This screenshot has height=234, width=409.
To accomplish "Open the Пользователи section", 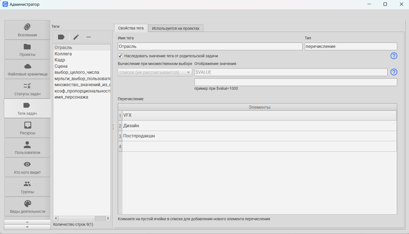I will click(x=27, y=148).
